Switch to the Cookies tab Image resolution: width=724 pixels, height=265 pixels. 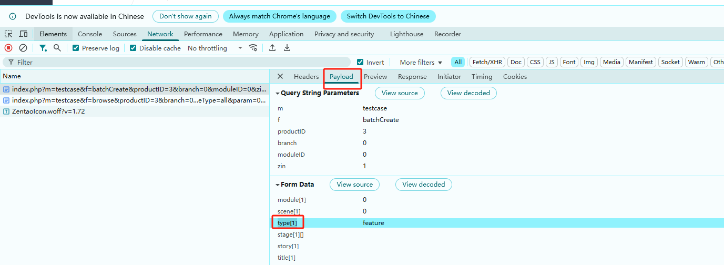(515, 77)
